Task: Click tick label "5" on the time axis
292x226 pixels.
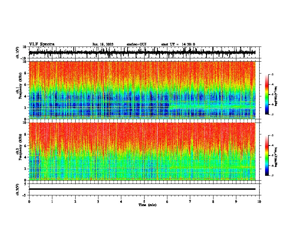Action: point(144,202)
